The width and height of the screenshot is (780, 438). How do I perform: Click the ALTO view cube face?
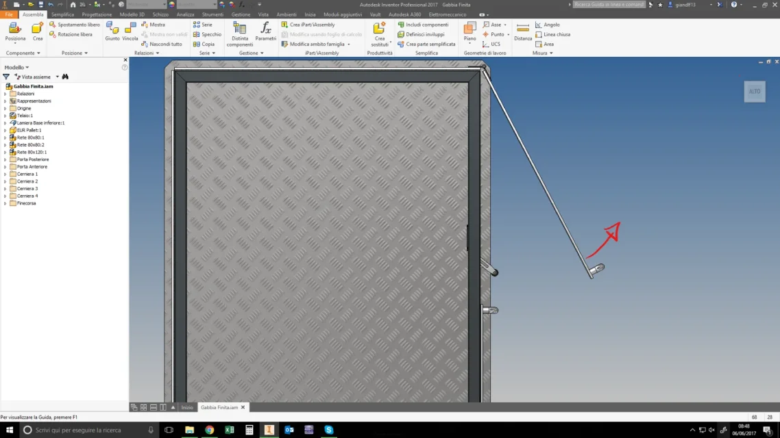point(755,92)
